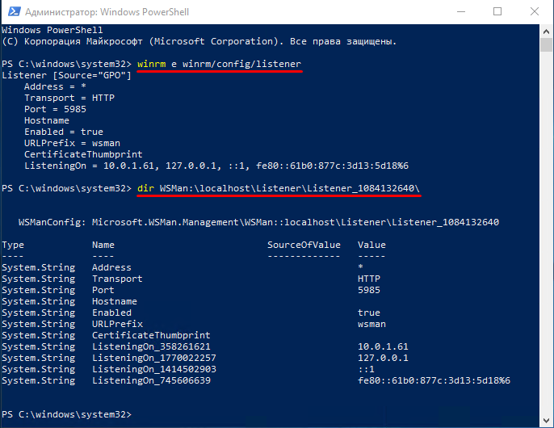Click the 'Value' column header
The image size is (554, 428).
click(371, 245)
